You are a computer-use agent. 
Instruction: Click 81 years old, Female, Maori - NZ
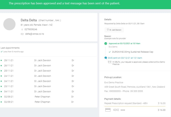[36, 25]
